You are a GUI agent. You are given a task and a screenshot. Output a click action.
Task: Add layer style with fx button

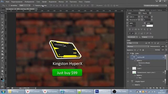(x=147, y=88)
